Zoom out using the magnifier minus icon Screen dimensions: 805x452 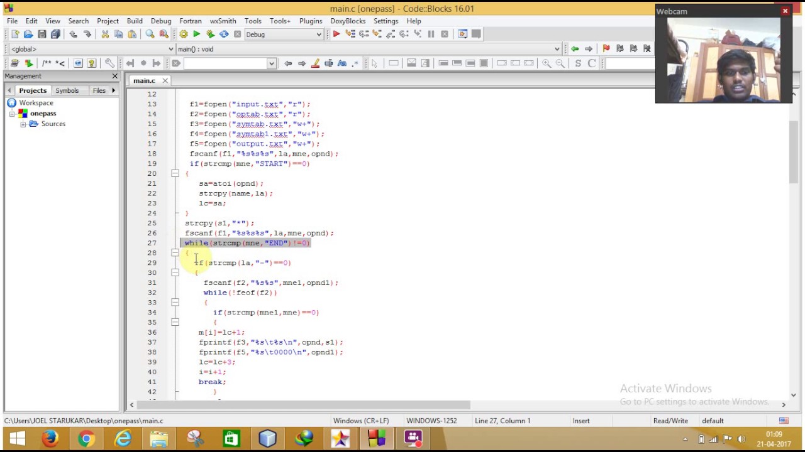560,63
